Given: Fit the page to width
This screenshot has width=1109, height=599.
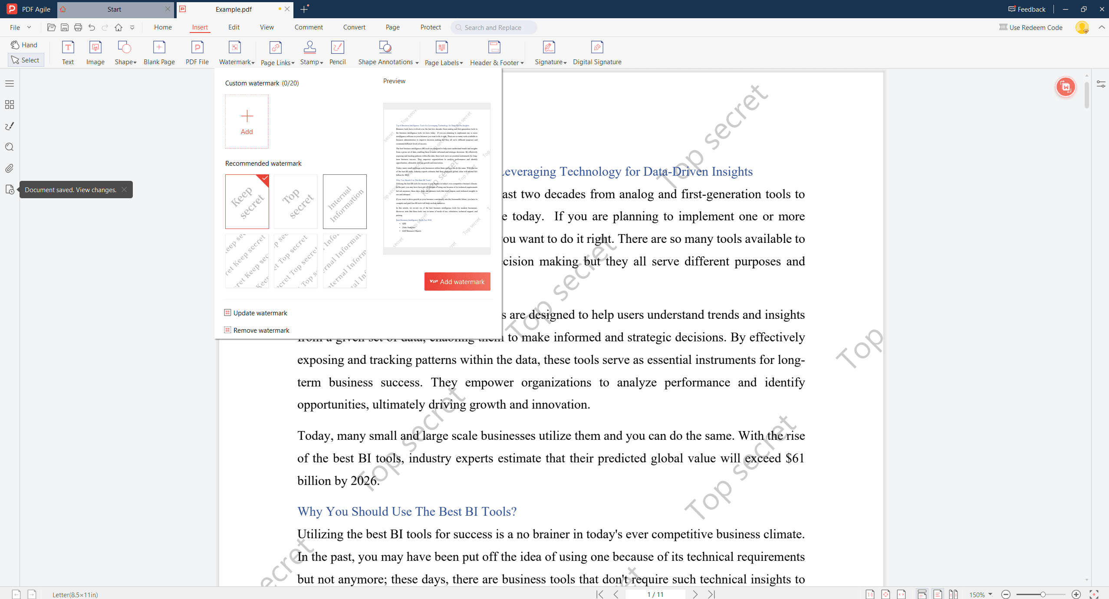Looking at the screenshot, I should tap(902, 594).
